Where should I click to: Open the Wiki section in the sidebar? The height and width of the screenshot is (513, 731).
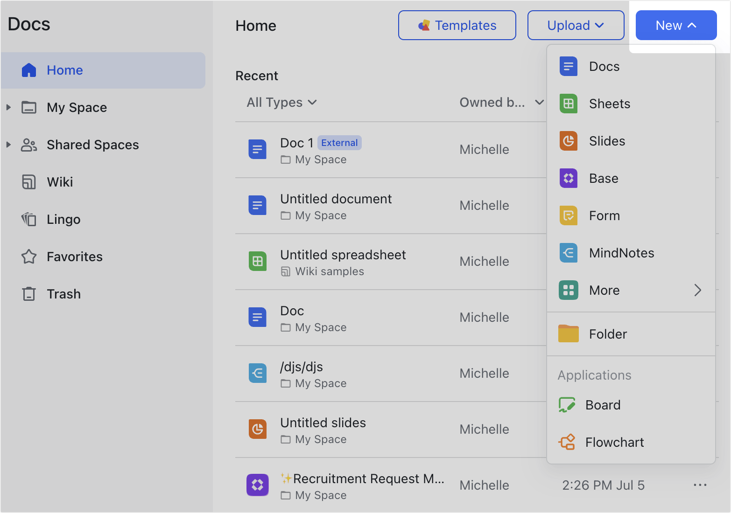point(60,182)
